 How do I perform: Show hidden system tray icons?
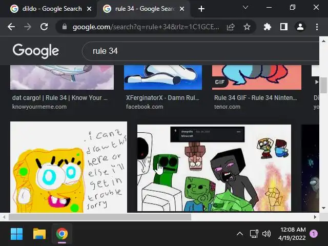(240, 234)
